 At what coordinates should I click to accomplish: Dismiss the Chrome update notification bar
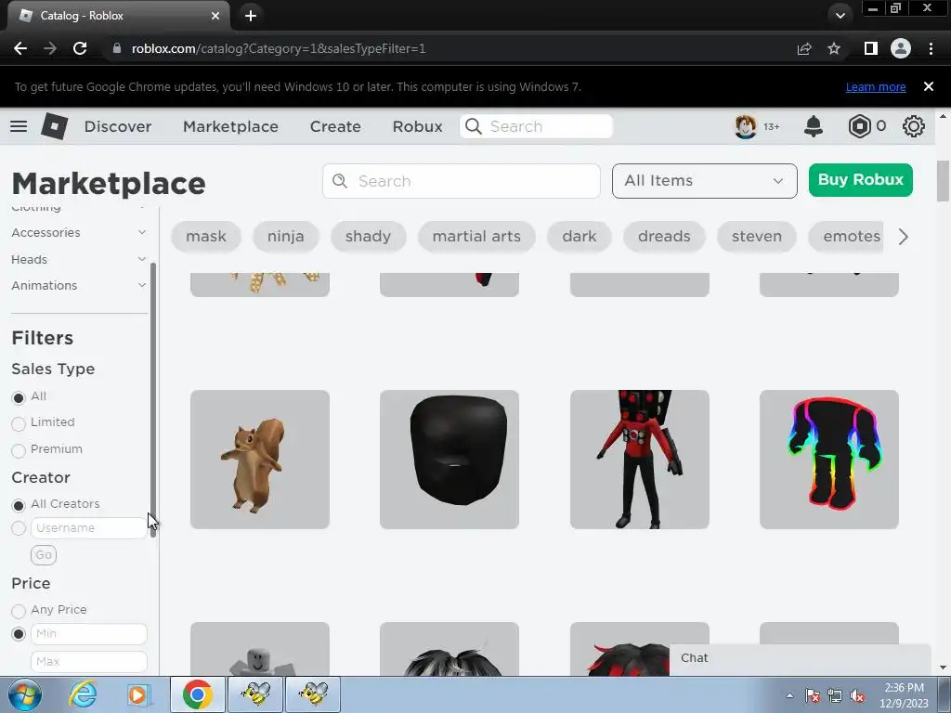click(x=929, y=86)
